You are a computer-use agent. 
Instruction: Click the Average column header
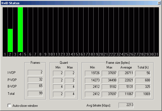point(126,67)
